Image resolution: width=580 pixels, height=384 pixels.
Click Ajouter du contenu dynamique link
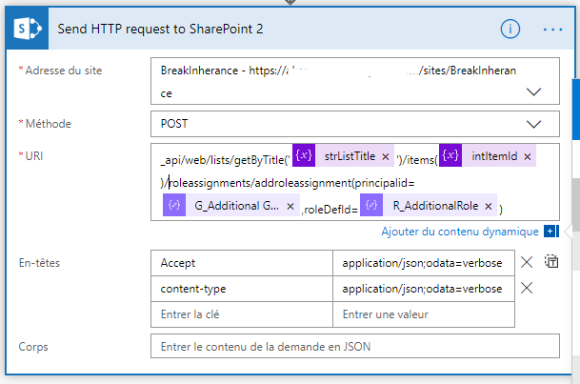click(x=460, y=232)
